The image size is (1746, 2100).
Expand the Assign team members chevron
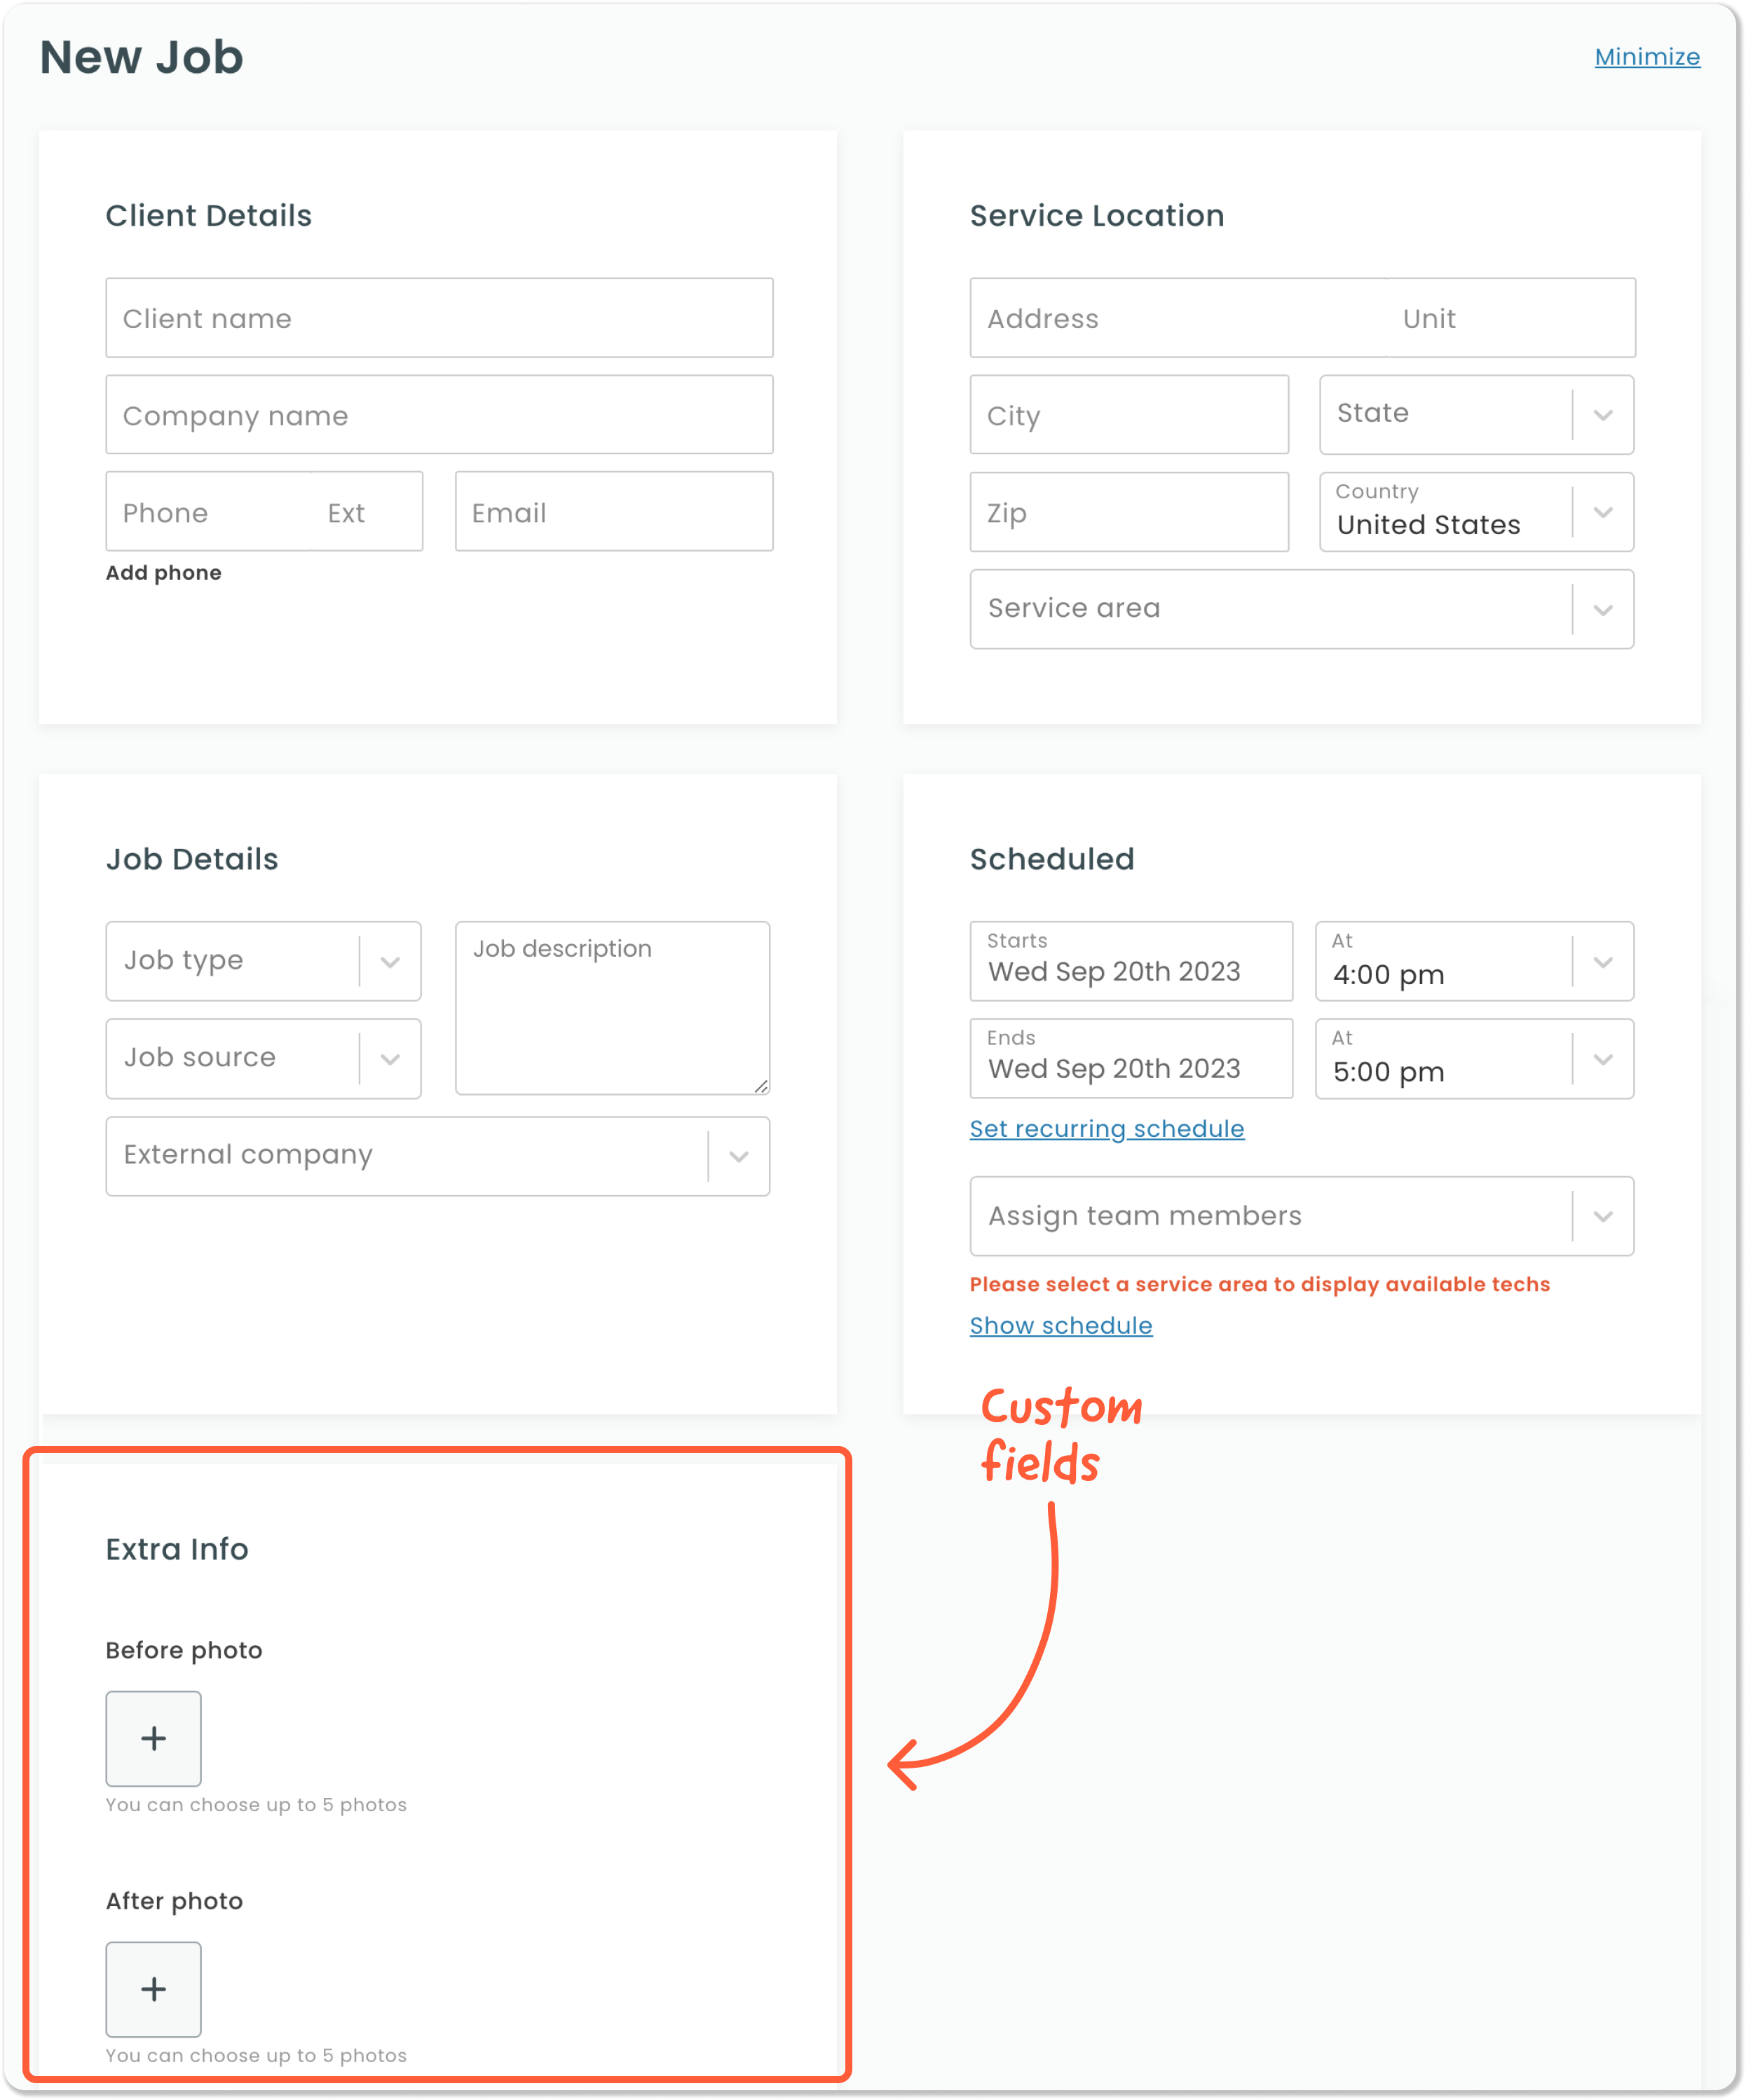click(x=1603, y=1216)
